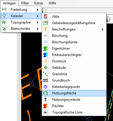Expand the Beschriftungen submenu arrow
Screen dimensions: 113x121
tap(103, 29)
